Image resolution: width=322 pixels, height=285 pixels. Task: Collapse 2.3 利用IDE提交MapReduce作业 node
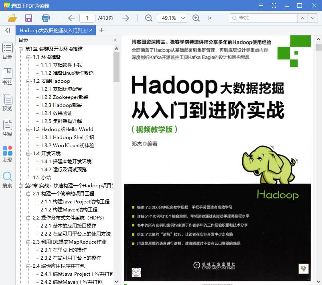click(x=28, y=242)
